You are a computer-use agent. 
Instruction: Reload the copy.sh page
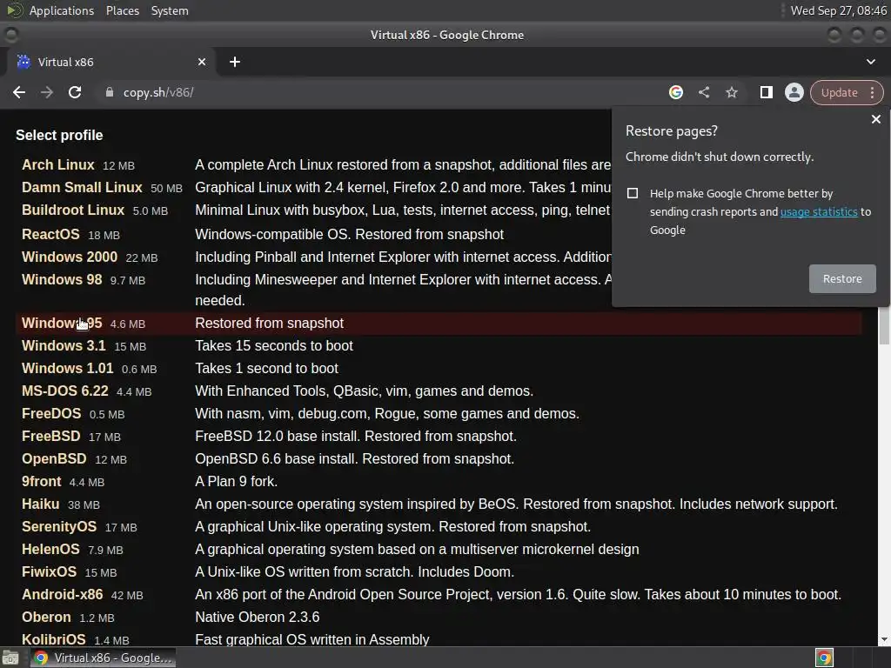[x=75, y=92]
